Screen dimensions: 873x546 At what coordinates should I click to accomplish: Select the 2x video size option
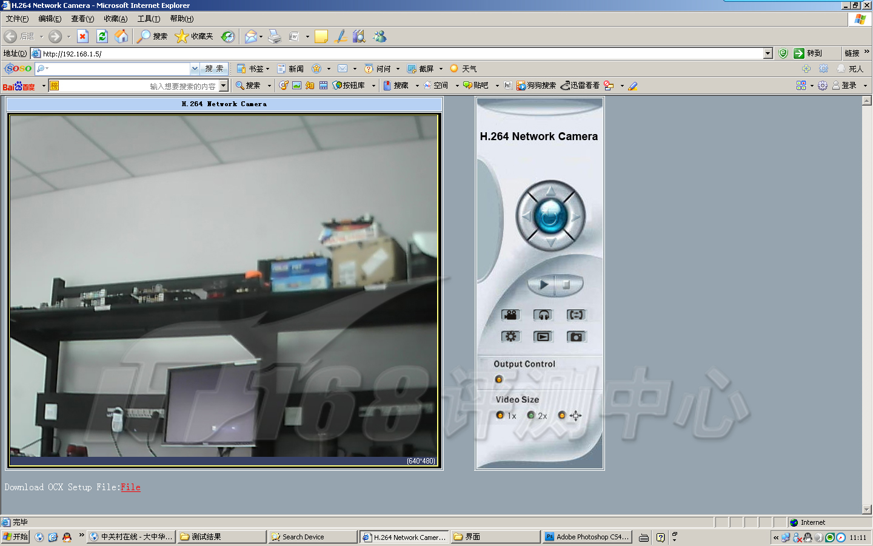[531, 416]
